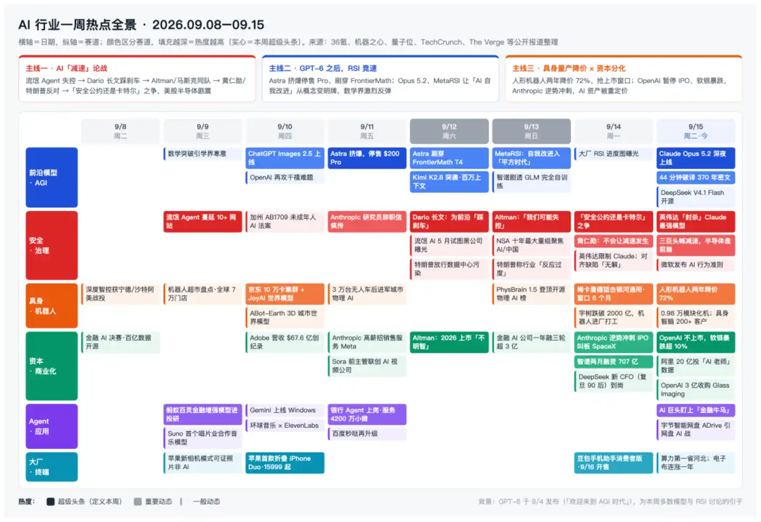Image resolution: width=761 pixels, height=522 pixels.
Task: Click the Dario 长文 card
Action: point(449,222)
